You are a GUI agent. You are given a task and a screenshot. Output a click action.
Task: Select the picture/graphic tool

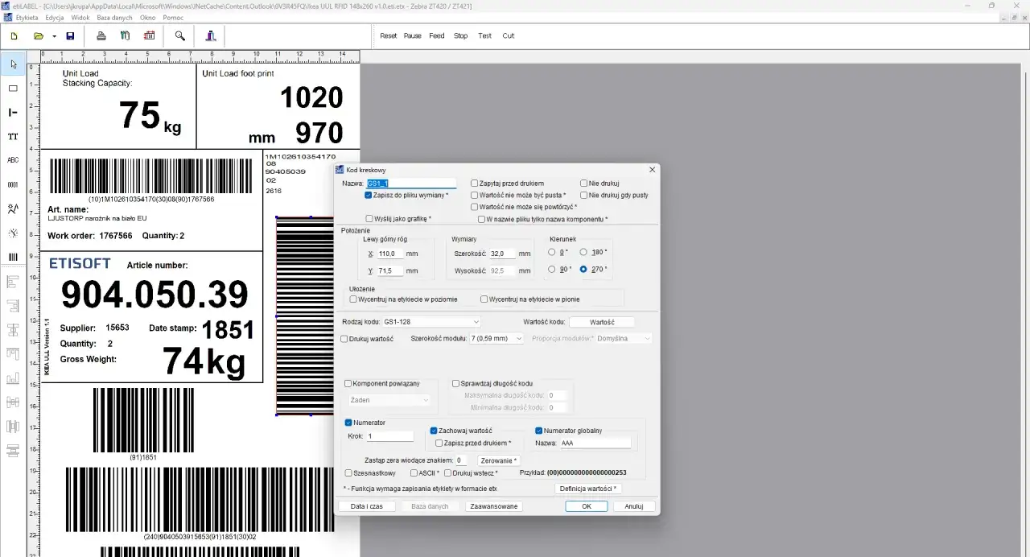pos(13,209)
